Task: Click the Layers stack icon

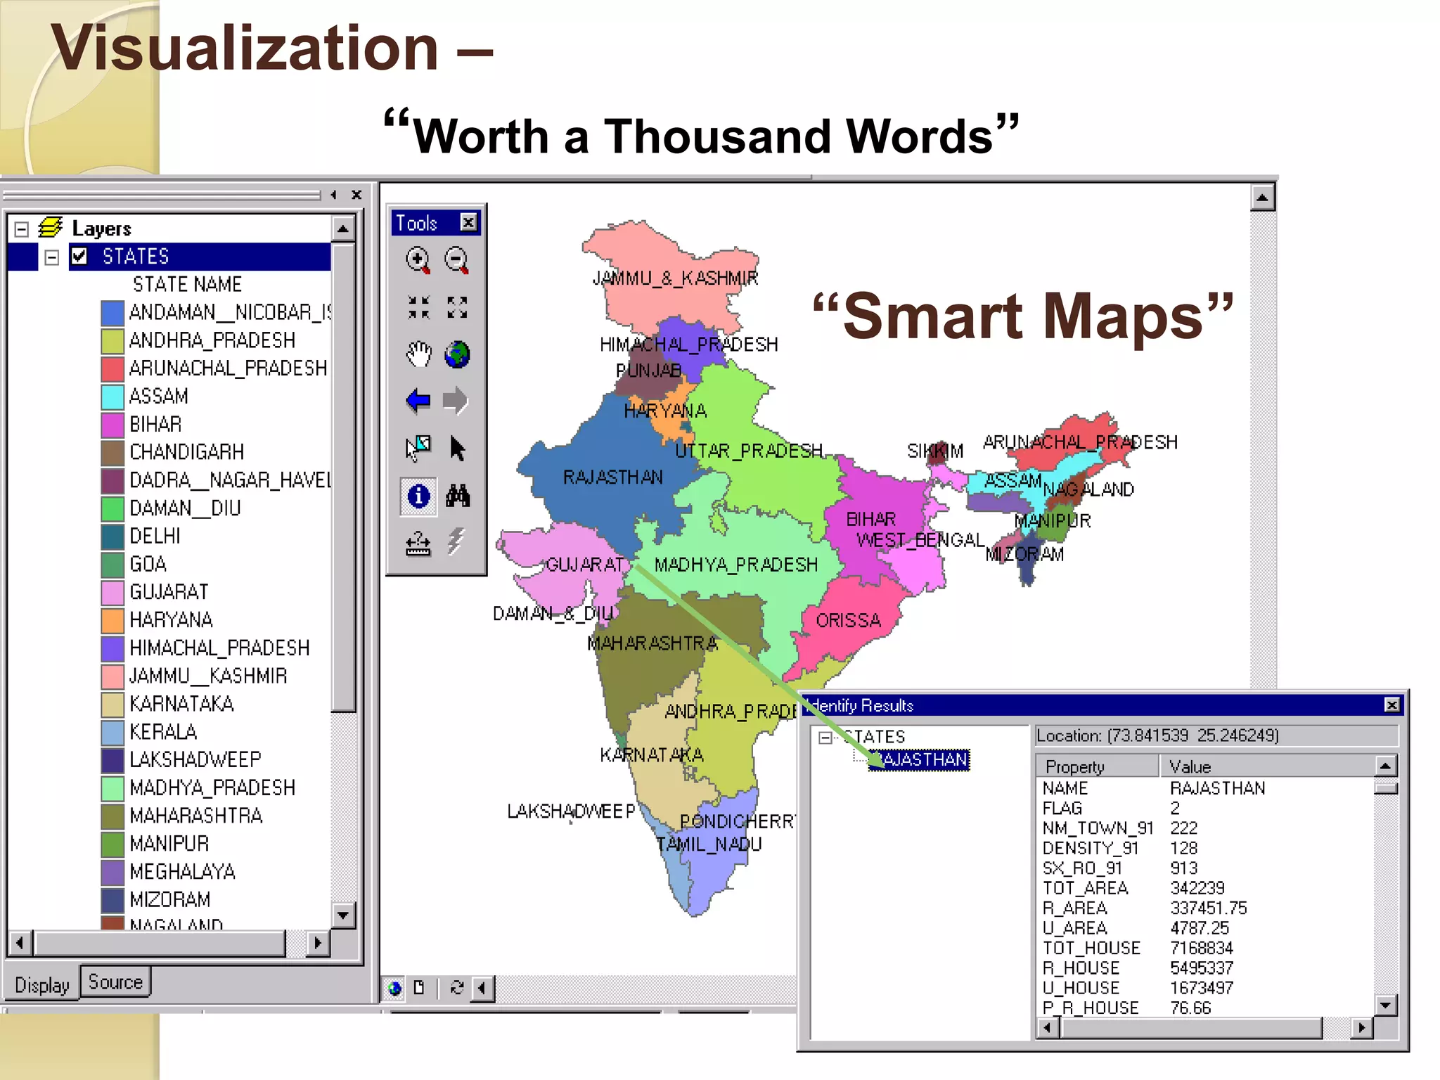Action: [50, 228]
